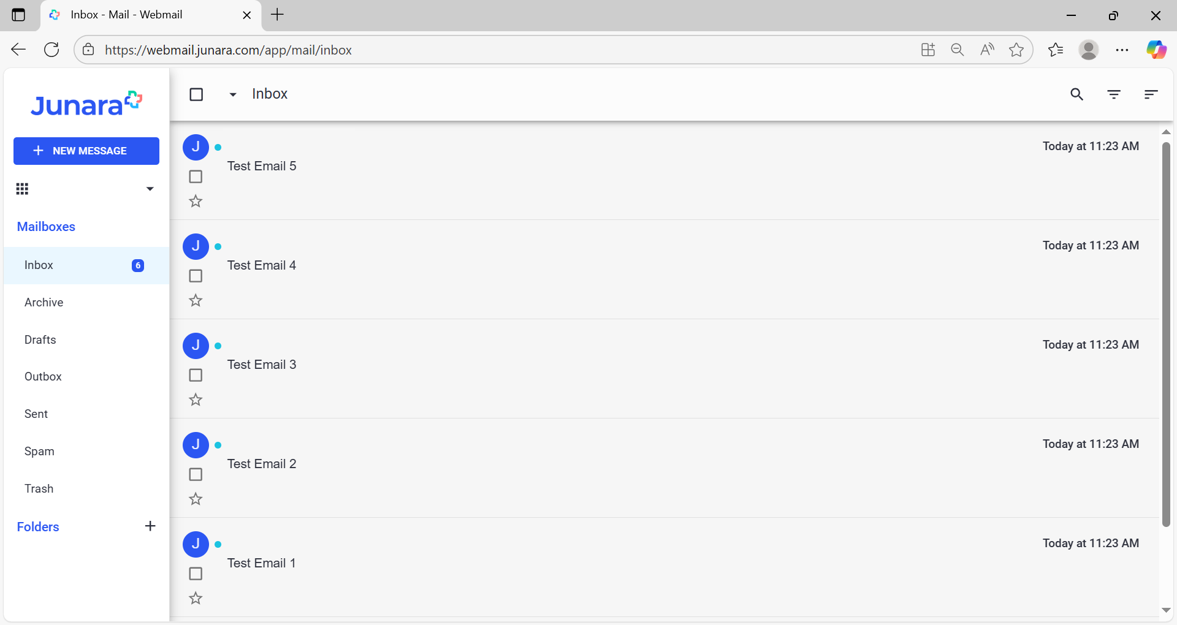Refresh the webmail page
Viewport: 1177px width, 625px height.
coord(52,50)
